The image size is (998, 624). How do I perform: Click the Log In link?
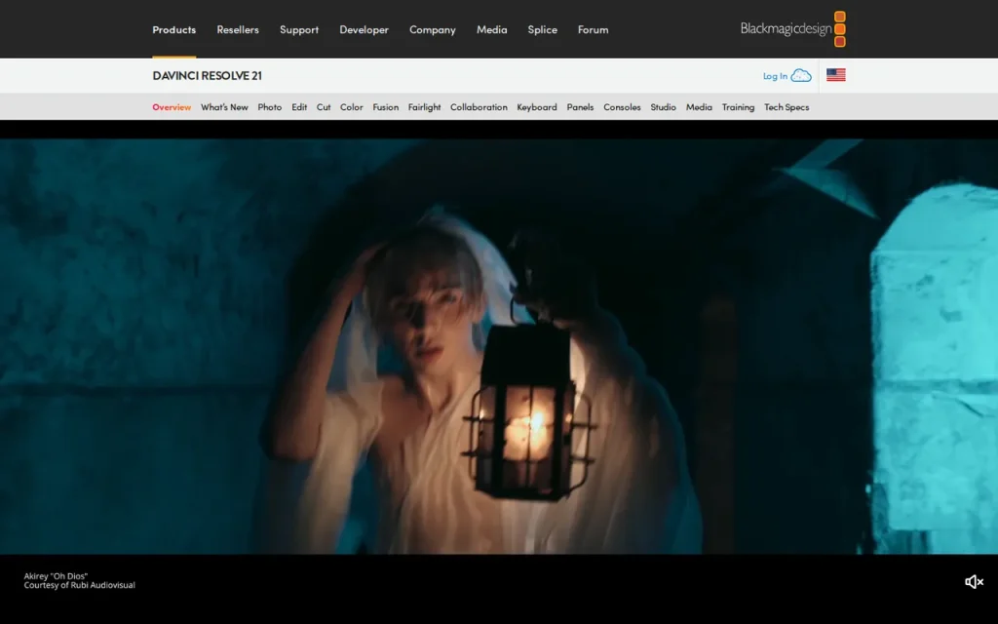(x=775, y=76)
